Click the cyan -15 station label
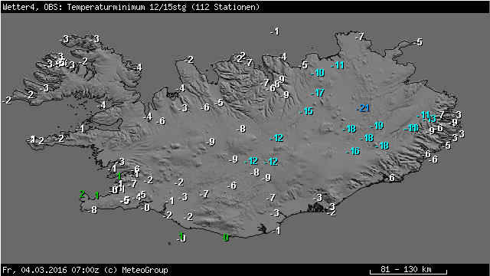Viewport: 490px width, 276px height. coord(306,111)
